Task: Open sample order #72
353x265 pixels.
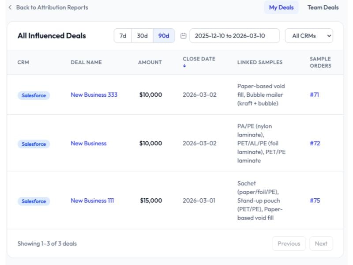Action: (x=314, y=143)
